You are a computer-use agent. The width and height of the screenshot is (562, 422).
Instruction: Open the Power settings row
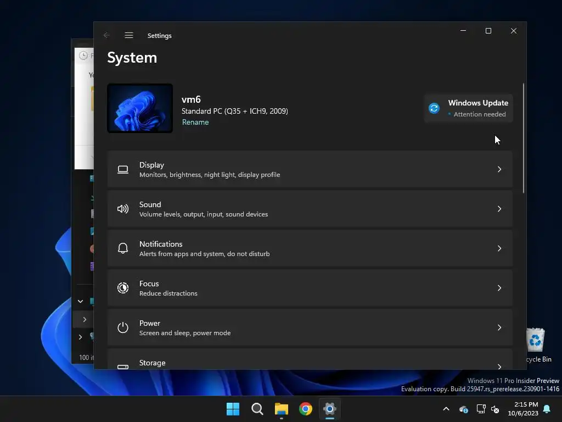coord(310,327)
